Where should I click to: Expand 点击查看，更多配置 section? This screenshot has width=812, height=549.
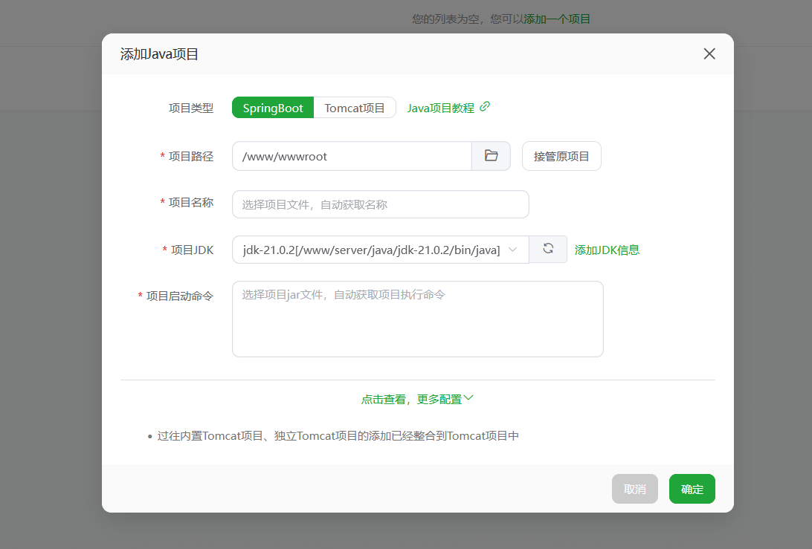[x=411, y=399]
